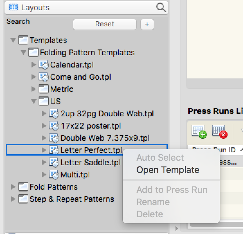243x234 pixels.
Task: Click the add press run icon
Action: click(199, 131)
